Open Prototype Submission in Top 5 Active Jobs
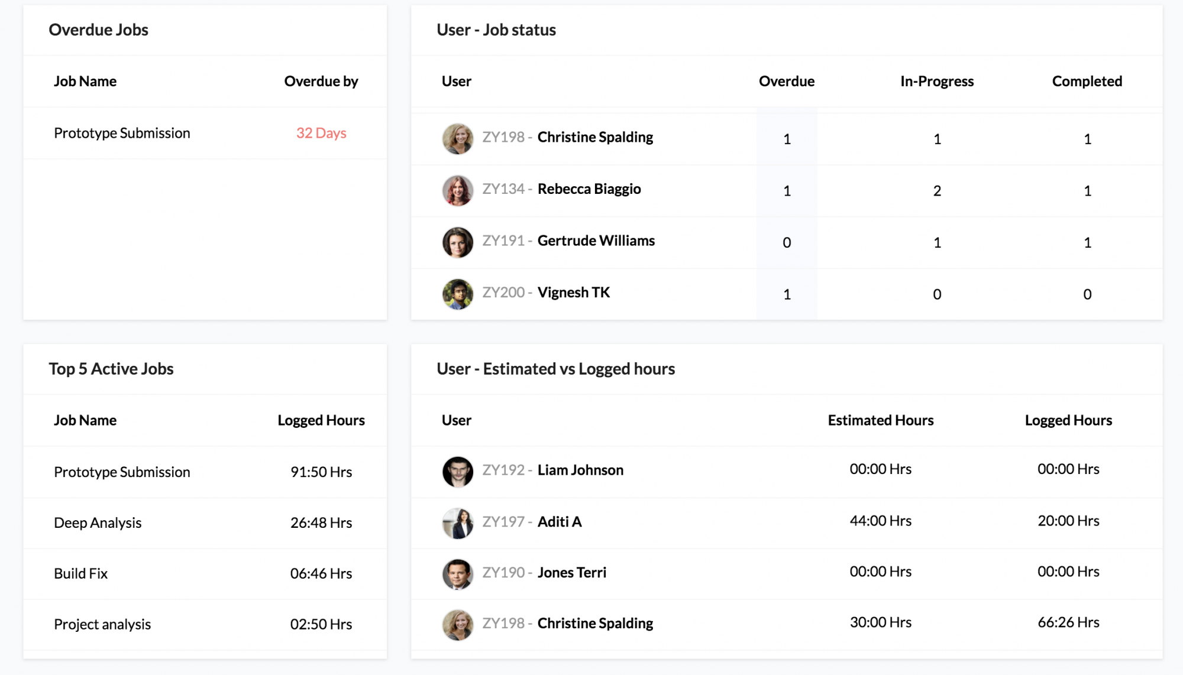Viewport: 1183px width, 675px height. 122,472
